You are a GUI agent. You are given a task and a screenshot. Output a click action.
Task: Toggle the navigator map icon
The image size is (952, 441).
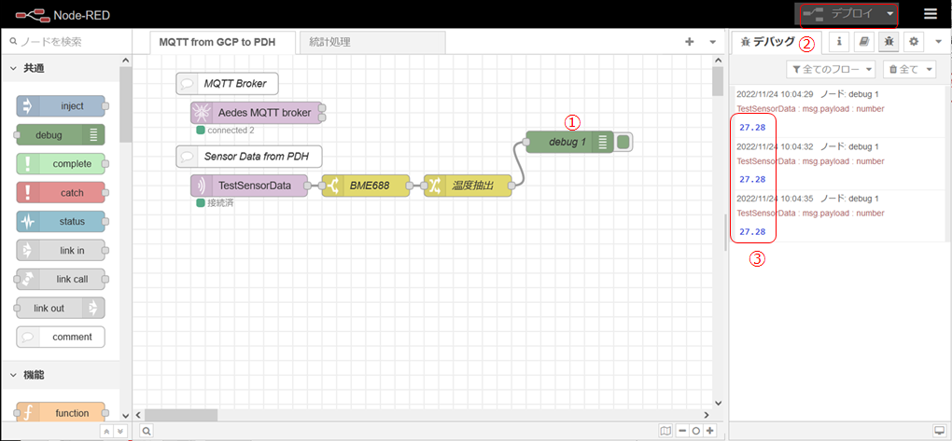click(665, 431)
